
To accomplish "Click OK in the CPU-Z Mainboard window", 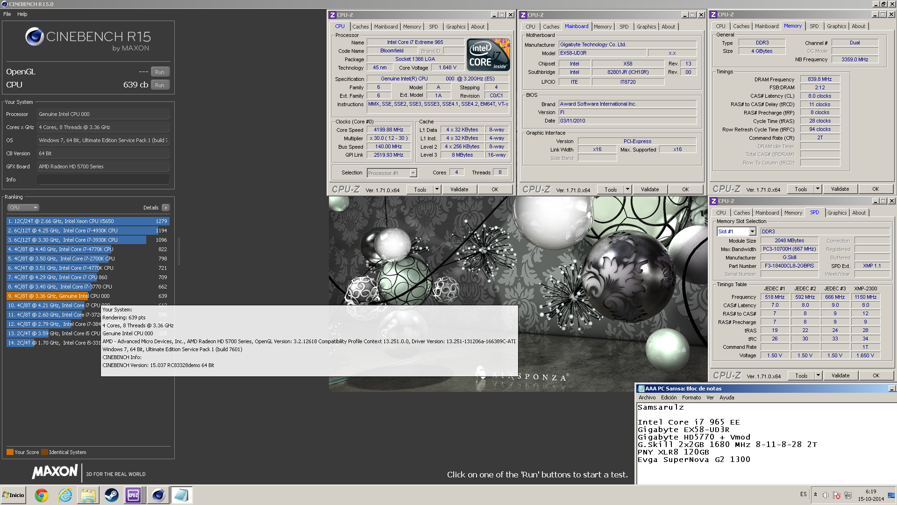I will [685, 189].
